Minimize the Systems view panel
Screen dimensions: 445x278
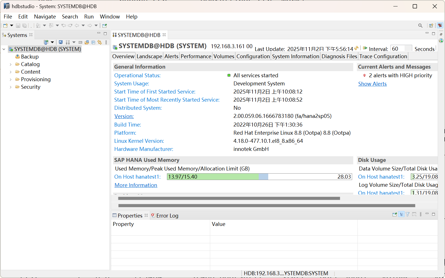click(x=99, y=33)
